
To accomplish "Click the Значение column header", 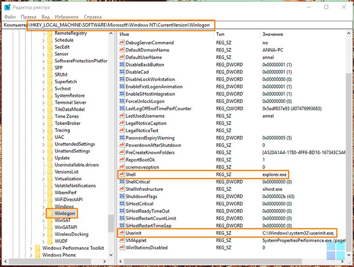I will click(x=272, y=34).
